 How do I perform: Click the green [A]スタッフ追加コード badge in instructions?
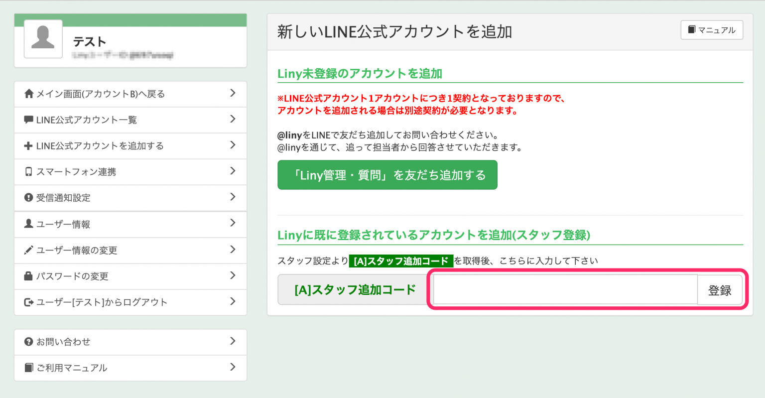click(401, 261)
